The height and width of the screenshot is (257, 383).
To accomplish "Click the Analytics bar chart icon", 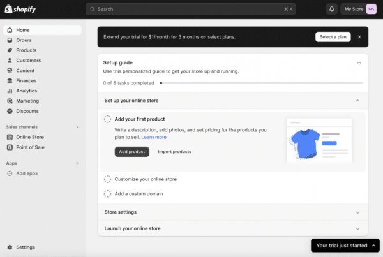I will (x=10, y=91).
